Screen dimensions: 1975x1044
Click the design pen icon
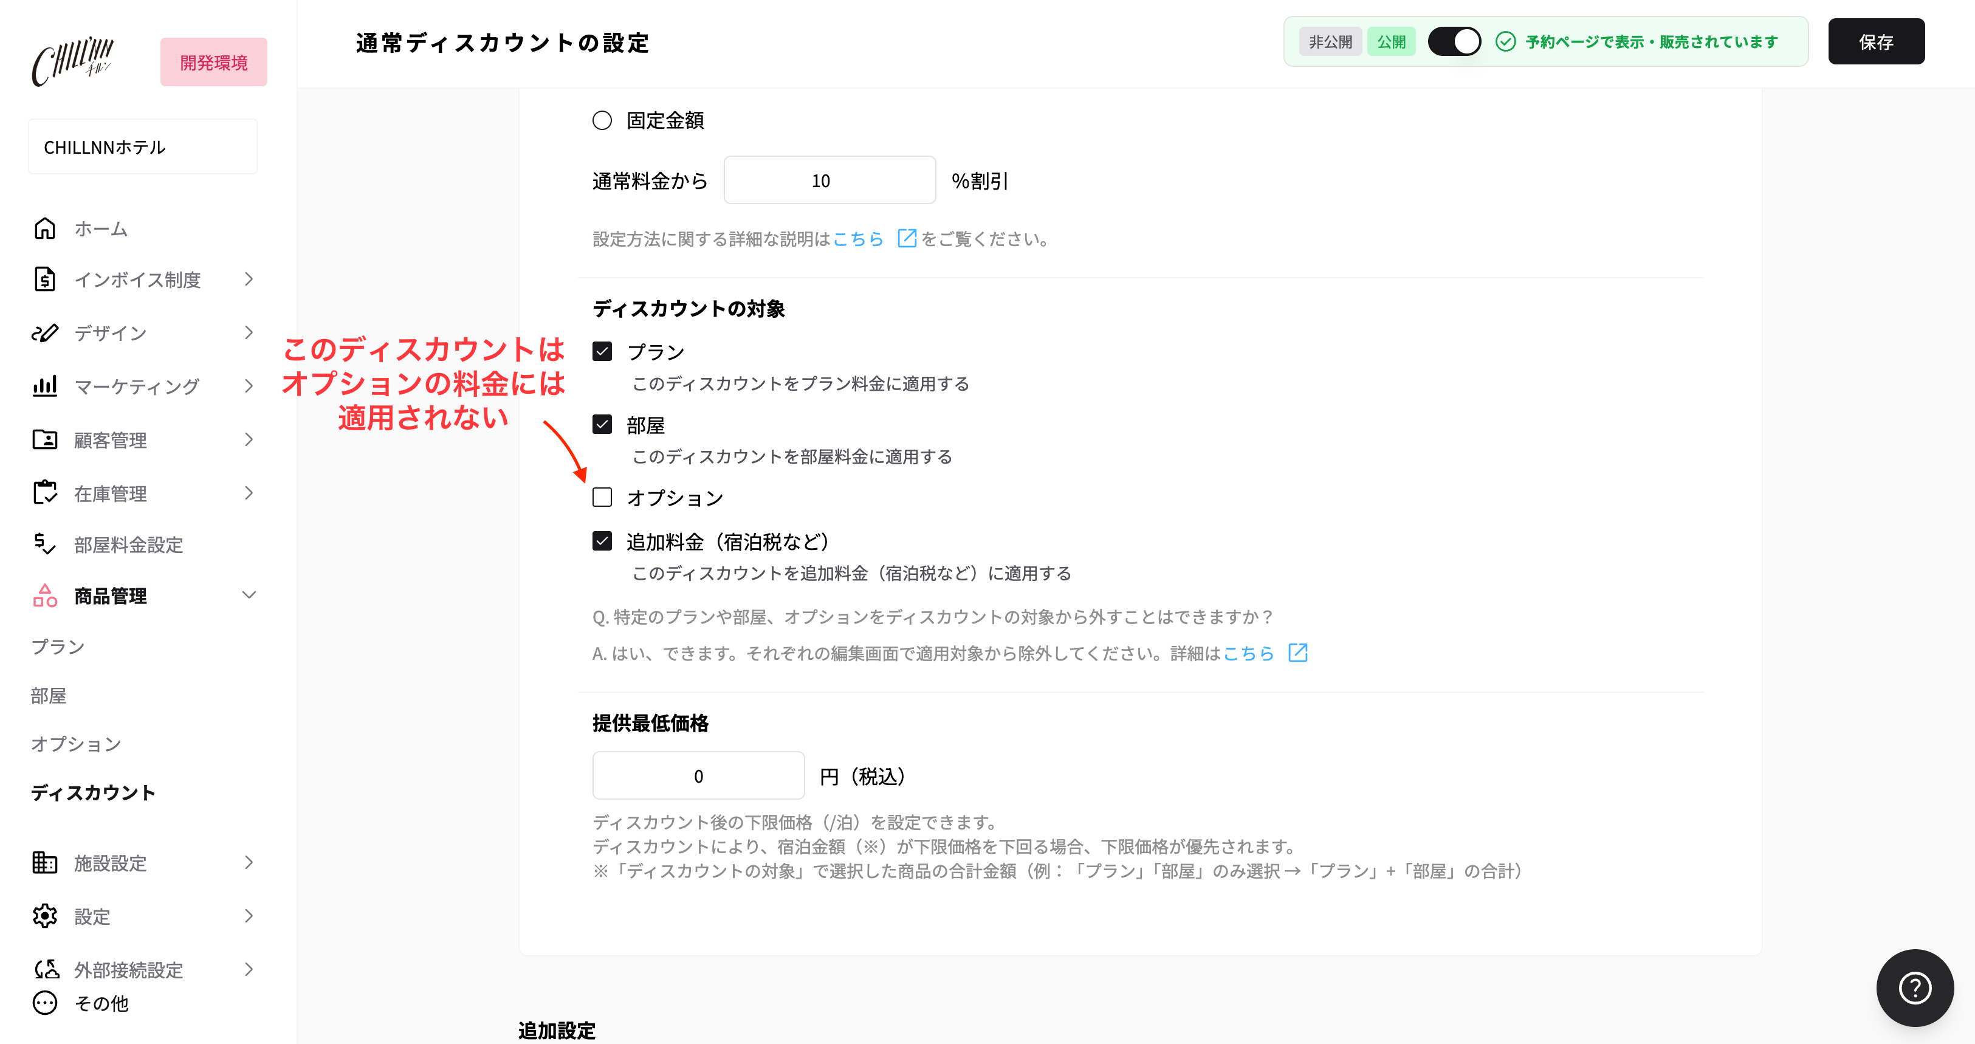tap(44, 332)
